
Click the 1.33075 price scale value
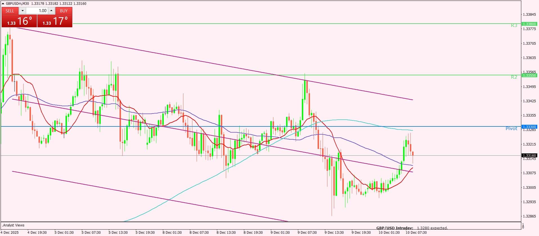click(529, 173)
